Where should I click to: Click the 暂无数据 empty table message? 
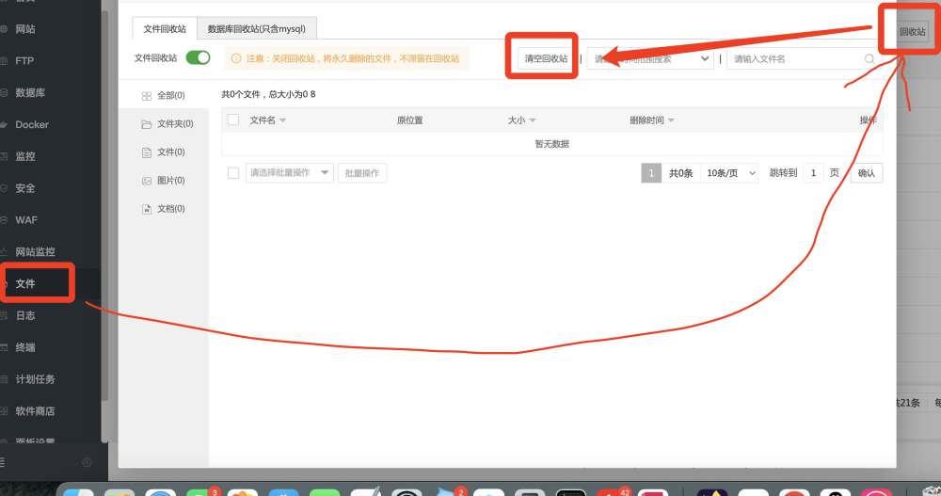pyautogui.click(x=552, y=144)
